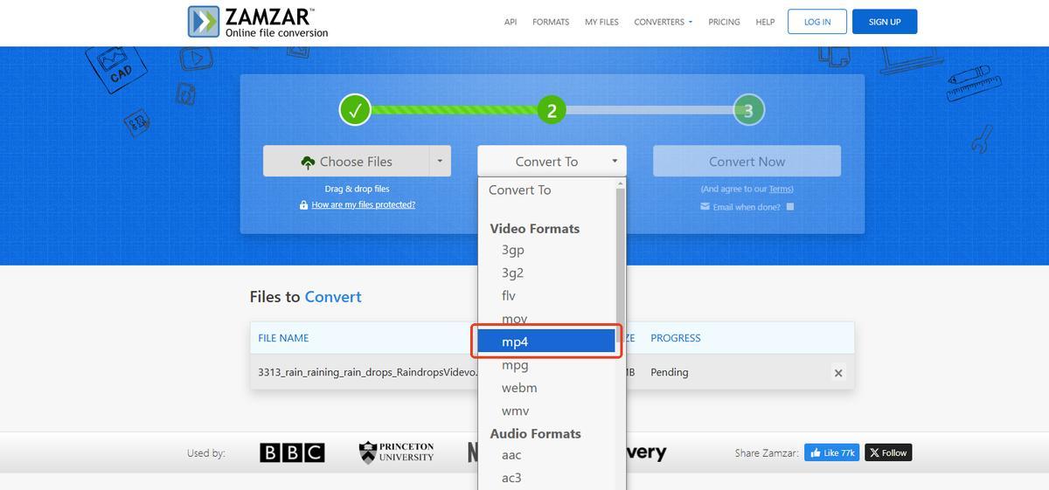This screenshot has height=490, width=1049.
Task: Collapse the Convert To dropdown
Action: click(552, 162)
